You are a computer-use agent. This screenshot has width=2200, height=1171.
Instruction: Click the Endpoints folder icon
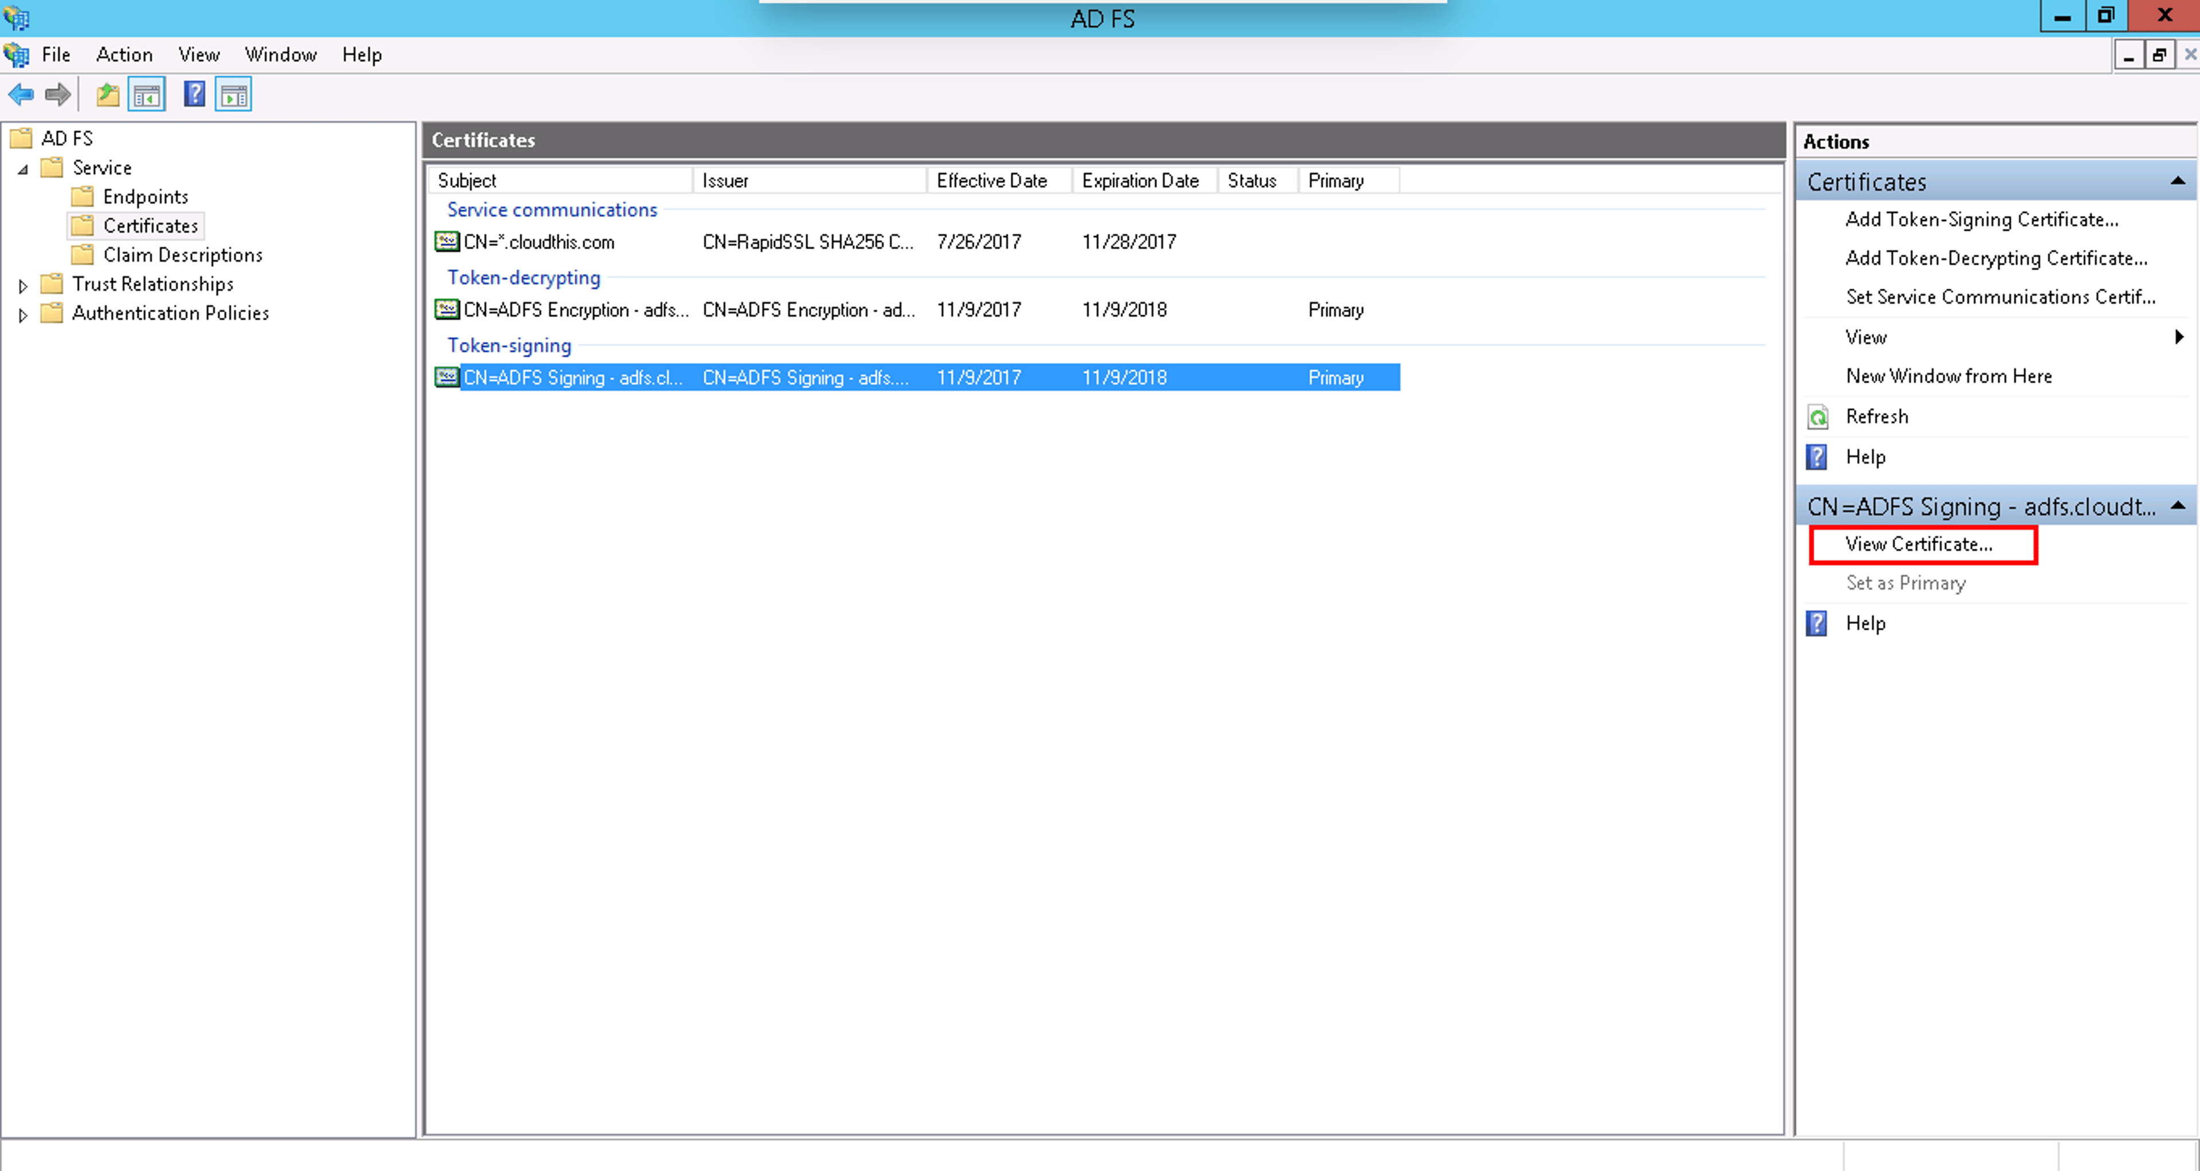[x=83, y=197]
